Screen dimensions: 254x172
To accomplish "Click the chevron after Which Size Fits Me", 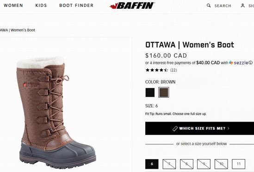I will click(x=229, y=129).
